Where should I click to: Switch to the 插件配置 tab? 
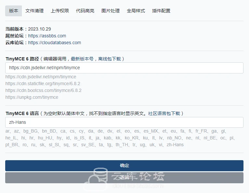tap(161, 11)
